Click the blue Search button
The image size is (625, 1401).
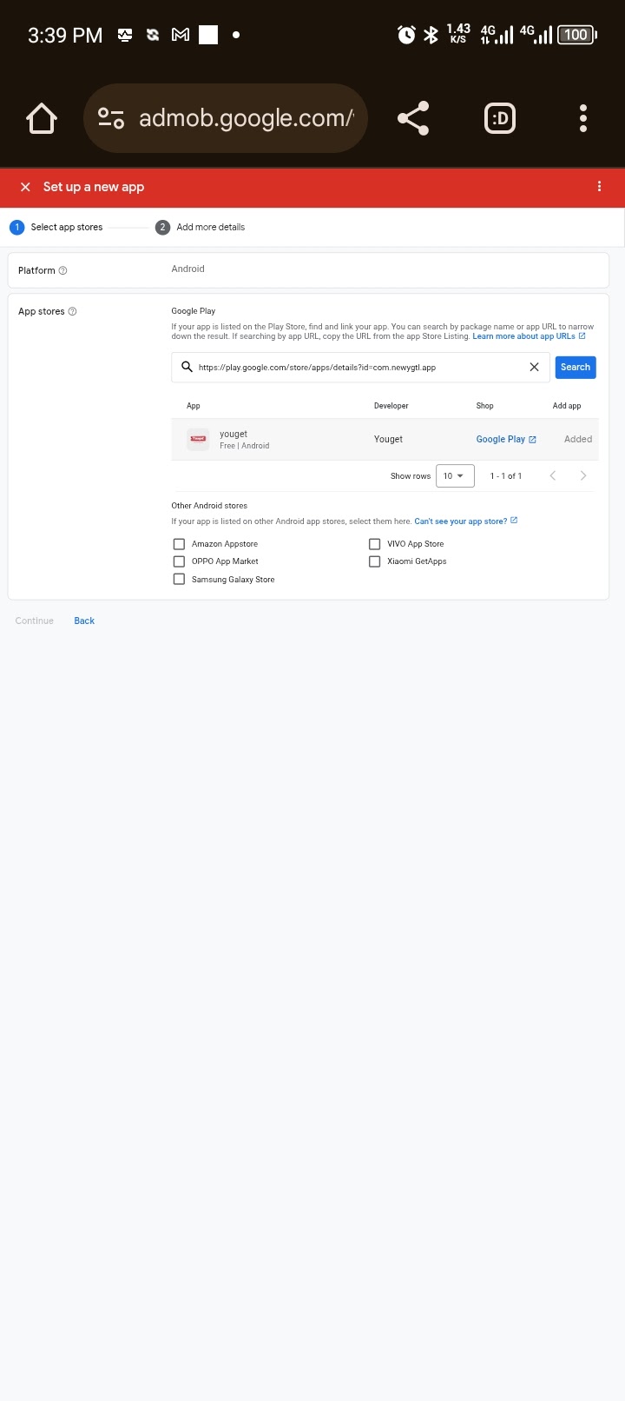[x=576, y=367]
